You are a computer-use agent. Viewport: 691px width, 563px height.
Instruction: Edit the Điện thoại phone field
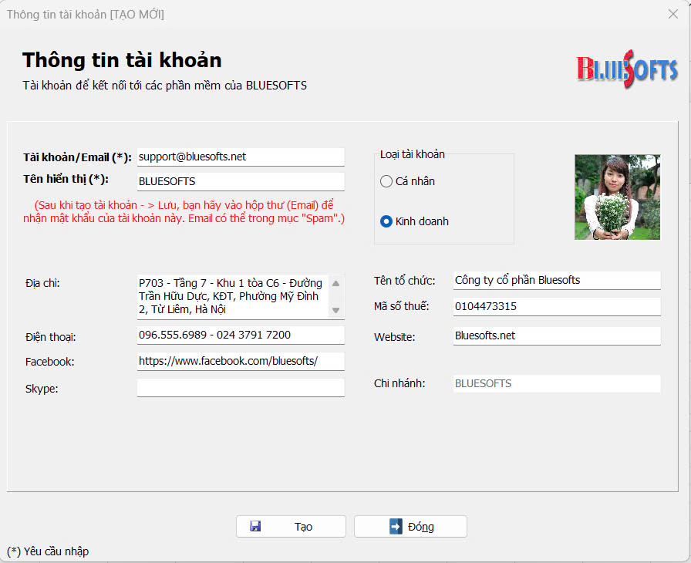[x=241, y=335]
